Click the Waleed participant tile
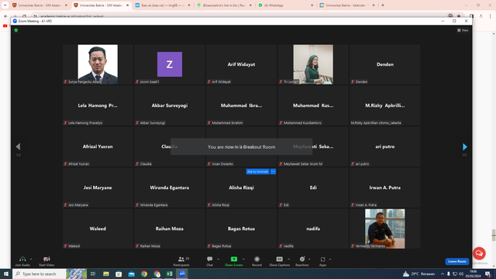This screenshot has width=496, height=279. point(98,229)
